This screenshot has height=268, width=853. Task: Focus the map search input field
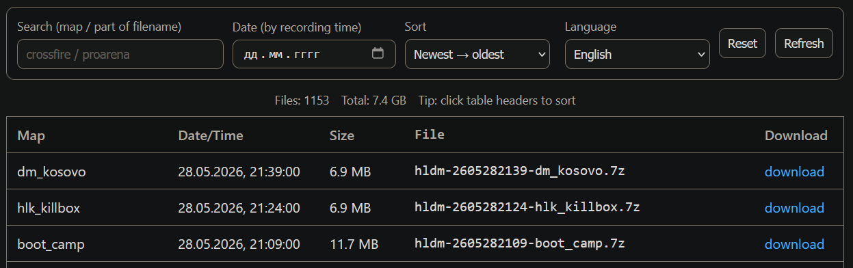point(120,54)
